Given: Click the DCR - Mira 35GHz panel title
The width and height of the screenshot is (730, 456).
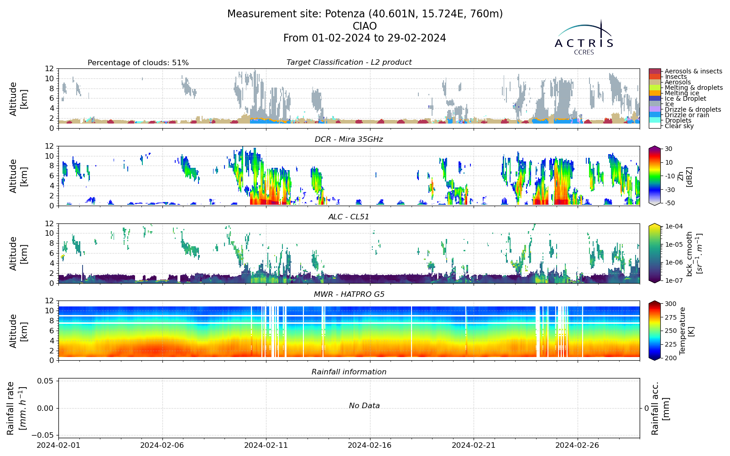Looking at the screenshot, I should coord(349,140).
